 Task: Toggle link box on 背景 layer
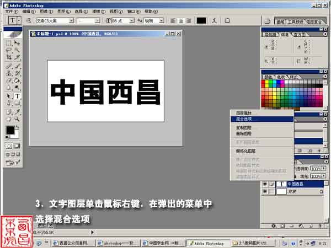coord(272,191)
